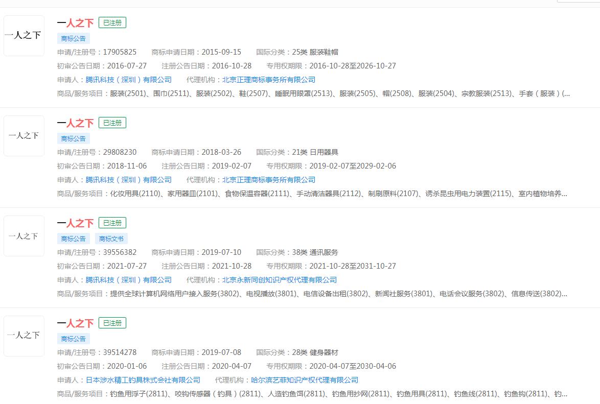The image size is (600, 404).
Task: Click preliminary announcement date 2016-07-27
Action: coord(127,66)
